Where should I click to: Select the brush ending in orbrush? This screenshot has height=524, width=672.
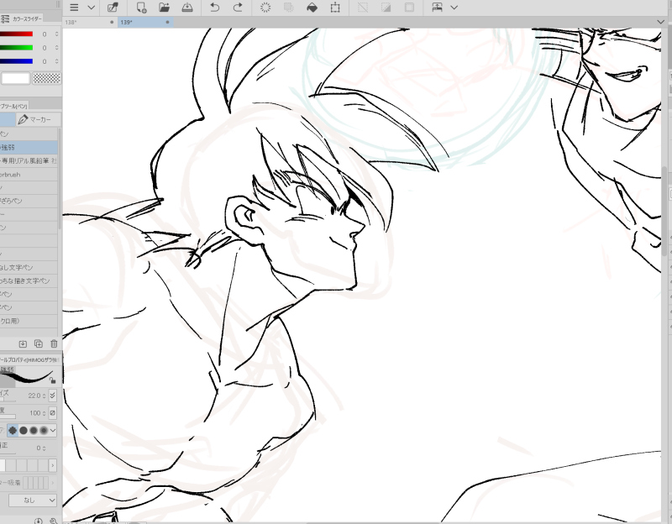(x=29, y=175)
